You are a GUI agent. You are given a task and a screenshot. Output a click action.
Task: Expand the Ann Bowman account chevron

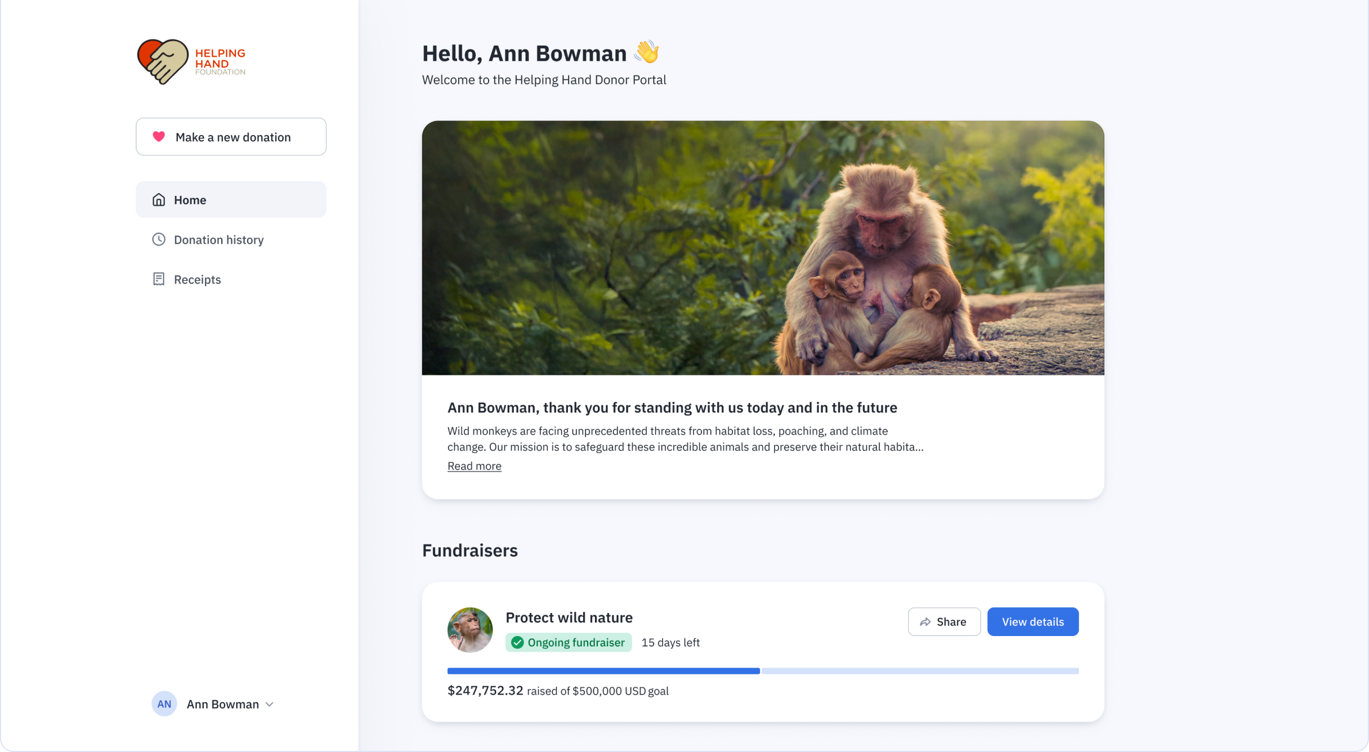[270, 705]
